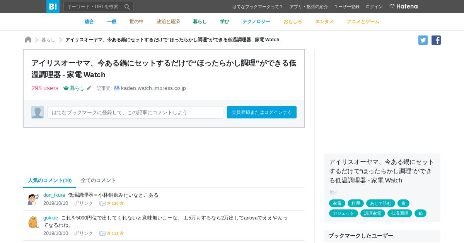Open gokkie's user profile
Viewport: 464px width, 243px height.
(x=51, y=218)
